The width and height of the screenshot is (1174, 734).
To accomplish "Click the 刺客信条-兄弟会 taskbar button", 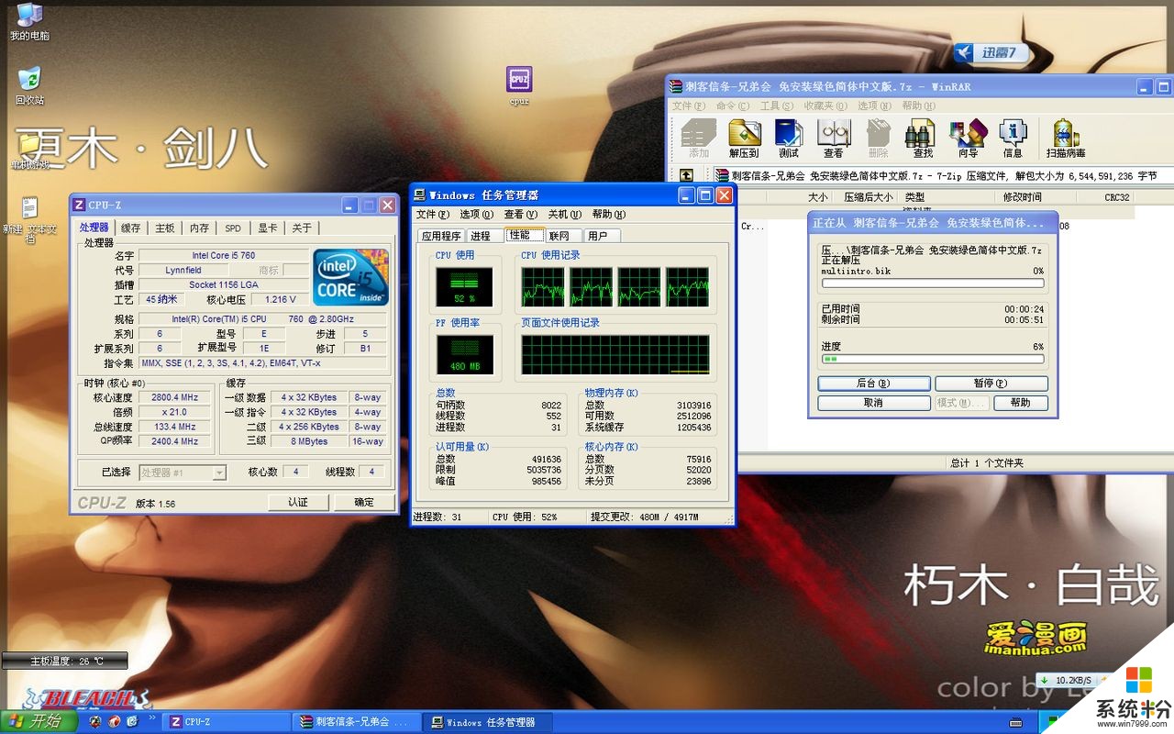I will [359, 722].
